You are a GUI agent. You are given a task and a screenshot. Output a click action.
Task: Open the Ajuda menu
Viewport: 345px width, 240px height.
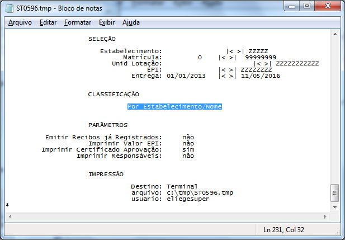[x=131, y=22]
